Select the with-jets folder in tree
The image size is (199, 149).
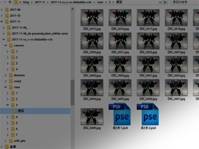[x=19, y=141]
